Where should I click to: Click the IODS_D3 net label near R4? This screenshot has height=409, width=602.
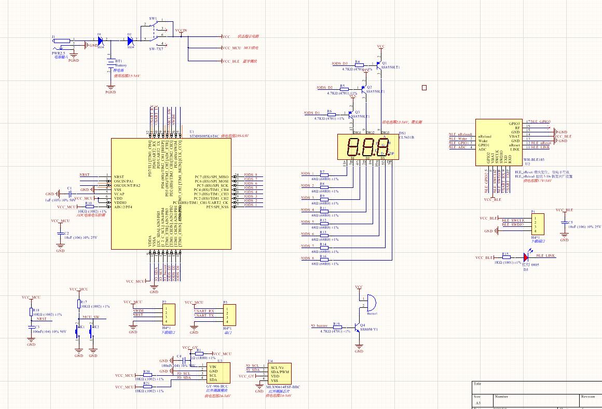tap(339, 64)
